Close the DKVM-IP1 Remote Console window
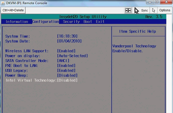The height and width of the screenshot is (113, 173). tap(166, 2)
